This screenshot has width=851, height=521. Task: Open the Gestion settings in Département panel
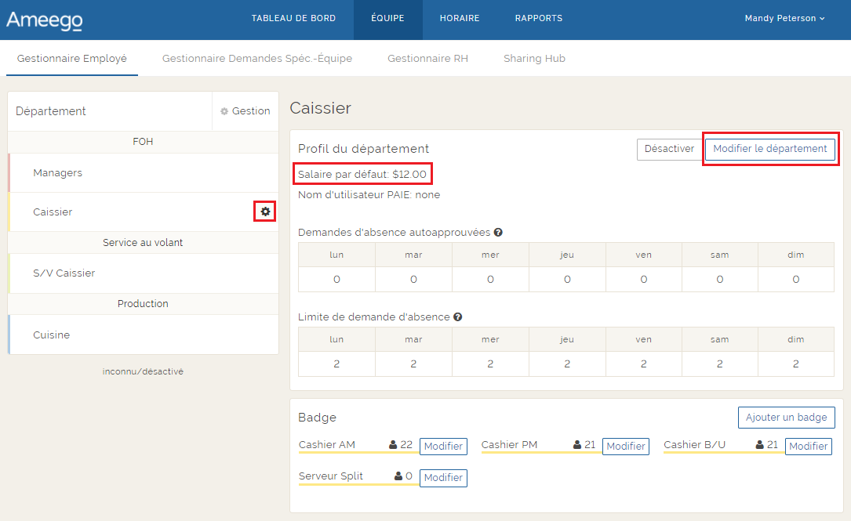coord(245,111)
